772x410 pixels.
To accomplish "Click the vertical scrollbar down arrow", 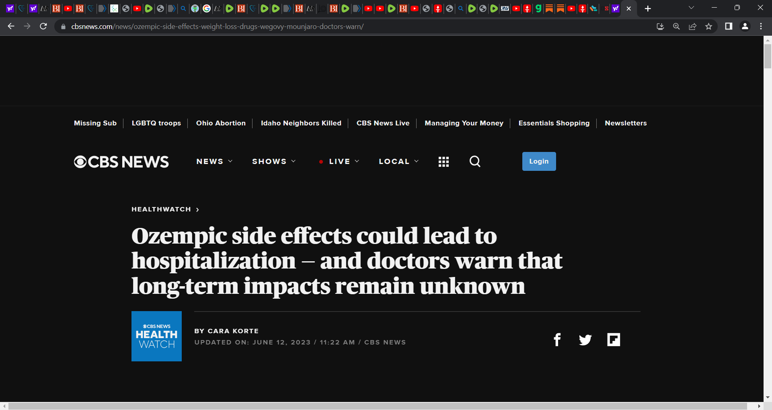I will (x=768, y=397).
